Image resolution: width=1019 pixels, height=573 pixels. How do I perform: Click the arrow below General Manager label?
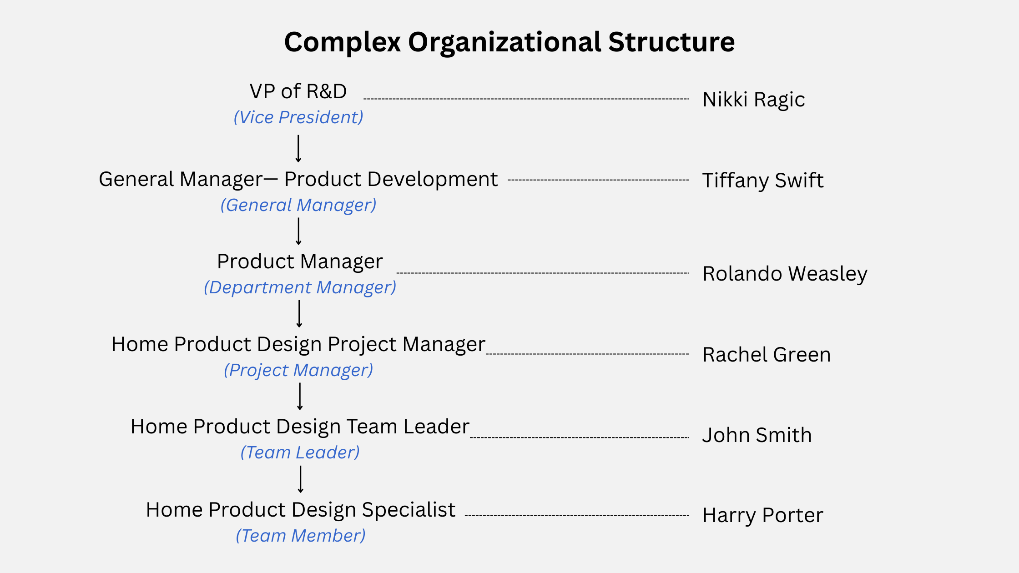click(298, 231)
